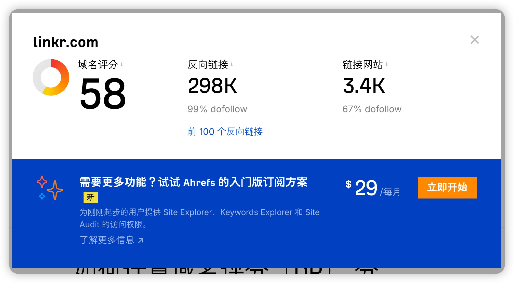Click the 99% dofollow text
514x283 pixels.
point(217,109)
